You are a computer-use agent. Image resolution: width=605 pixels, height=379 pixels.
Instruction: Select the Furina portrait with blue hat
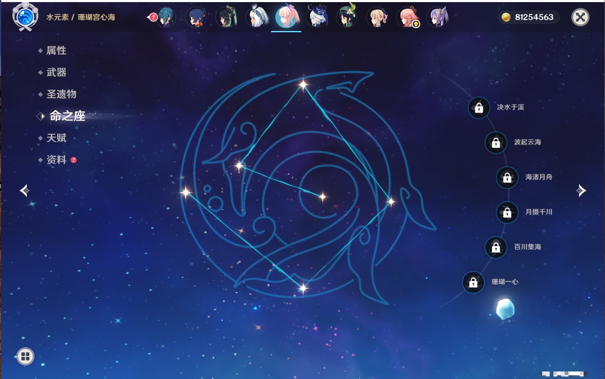click(317, 17)
